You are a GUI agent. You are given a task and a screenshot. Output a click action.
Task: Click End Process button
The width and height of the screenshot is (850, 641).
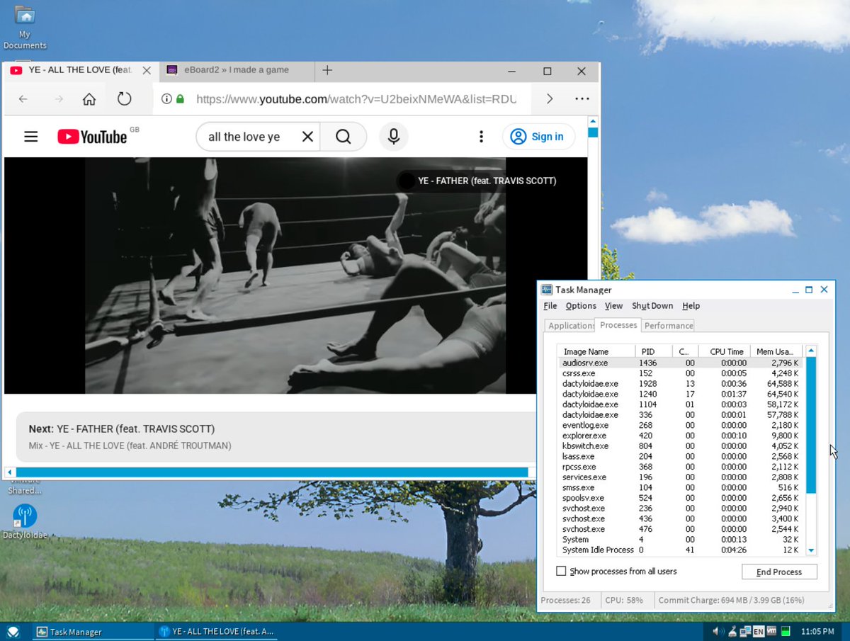click(x=779, y=572)
